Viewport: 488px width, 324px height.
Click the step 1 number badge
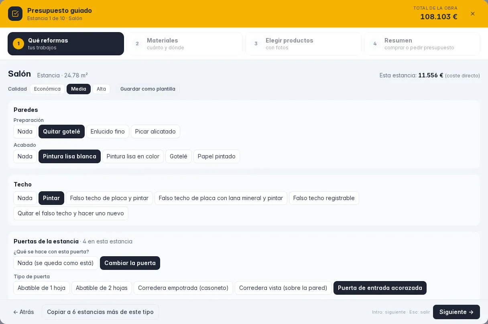tap(18, 44)
